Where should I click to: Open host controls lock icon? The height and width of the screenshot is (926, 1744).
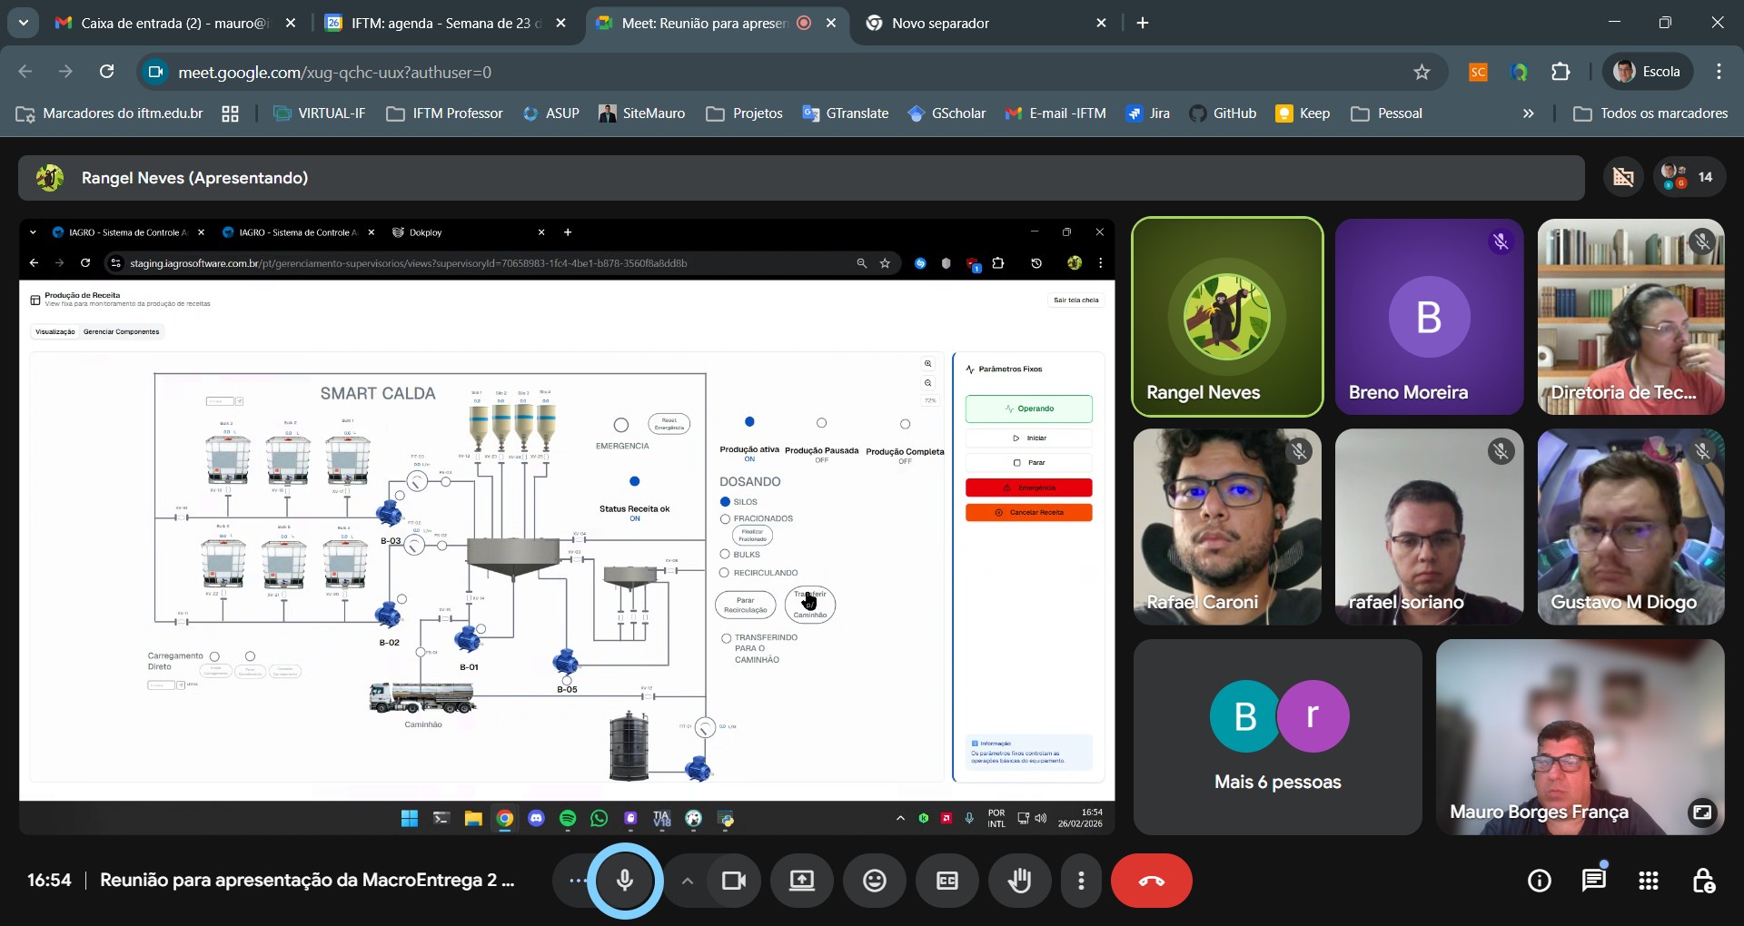pyautogui.click(x=1703, y=881)
